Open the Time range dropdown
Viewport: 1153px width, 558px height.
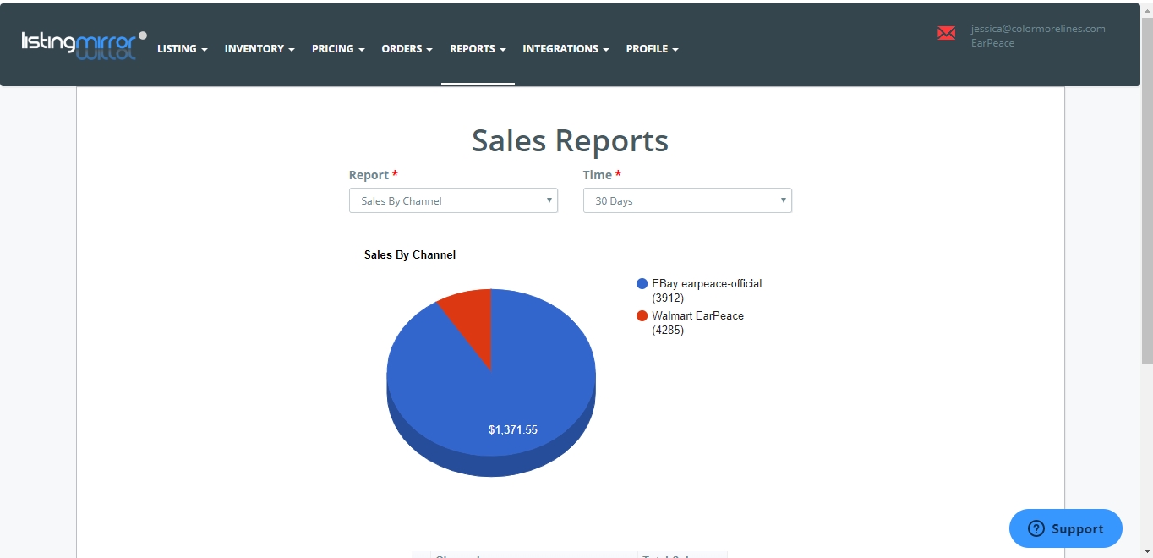coord(687,201)
